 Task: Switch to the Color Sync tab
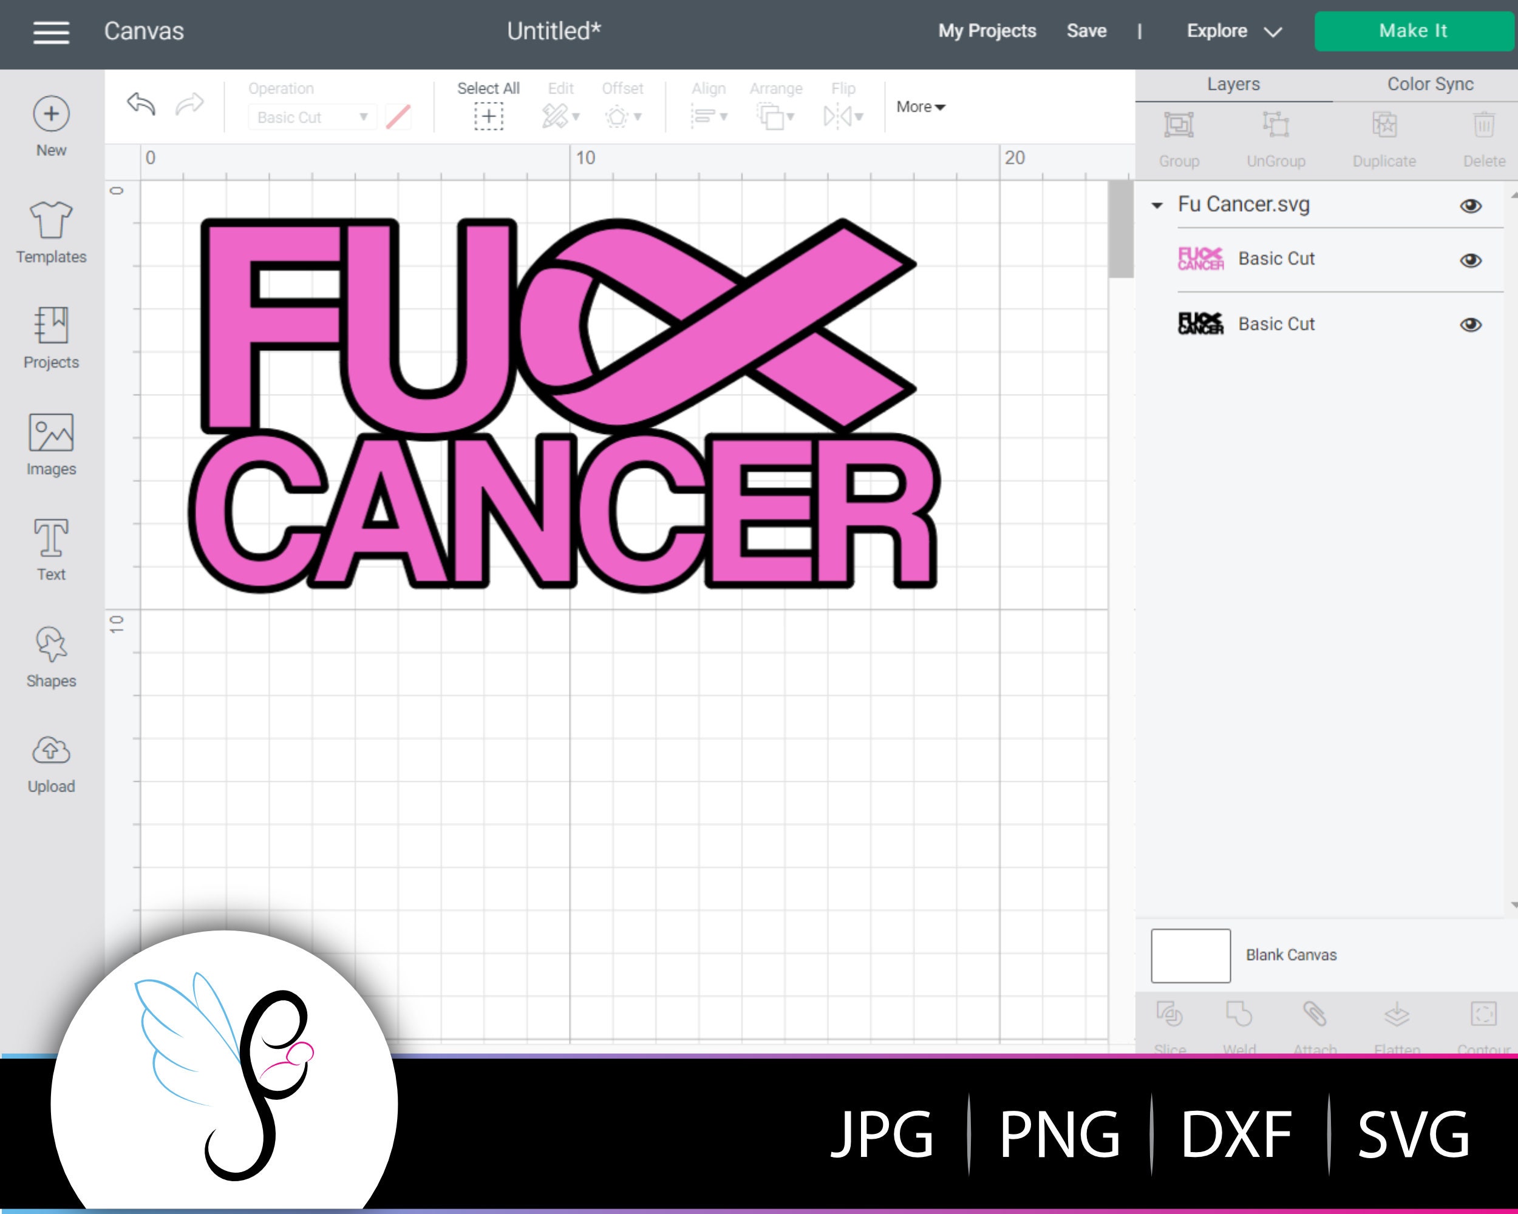tap(1429, 84)
